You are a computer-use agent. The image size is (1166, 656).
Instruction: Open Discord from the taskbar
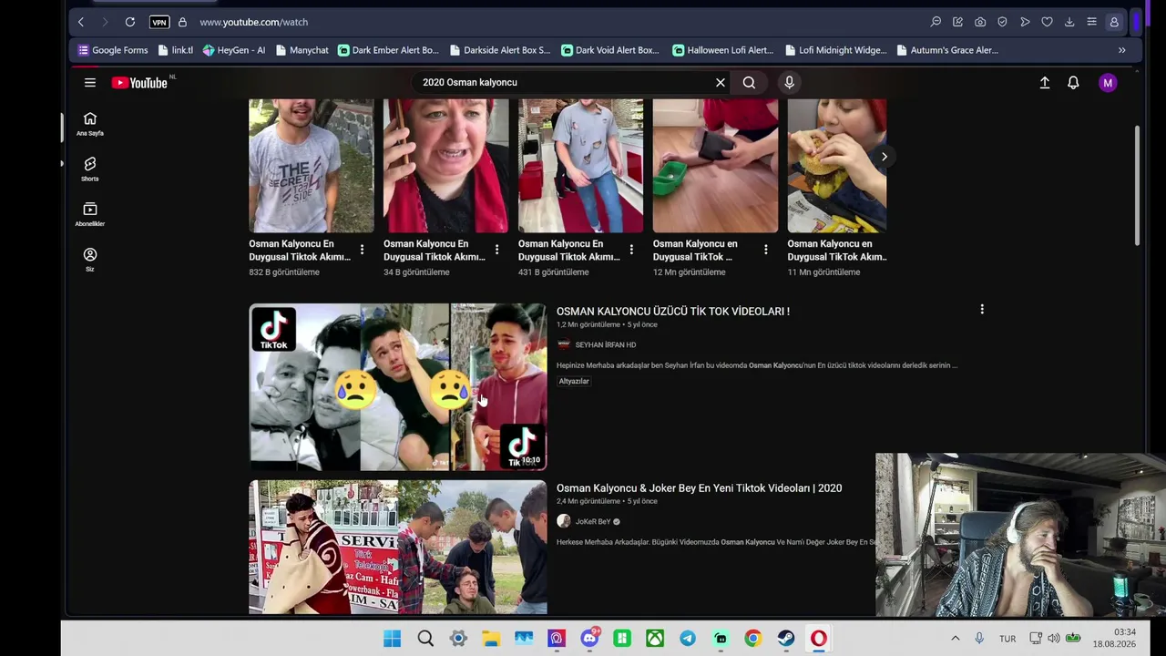[x=589, y=639]
